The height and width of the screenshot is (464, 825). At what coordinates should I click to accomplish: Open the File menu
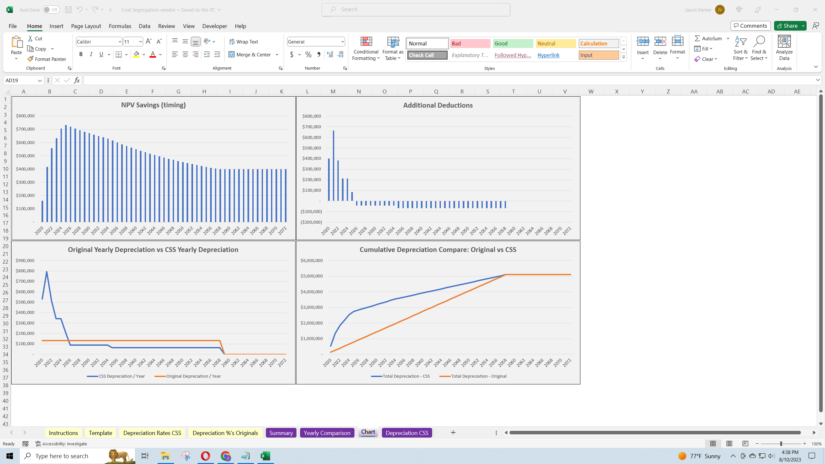click(13, 26)
